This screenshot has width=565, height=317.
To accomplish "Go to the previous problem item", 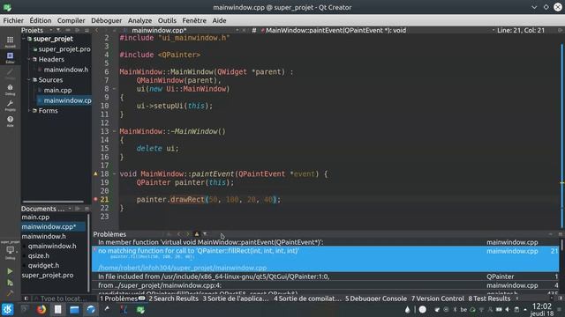I will (x=178, y=234).
